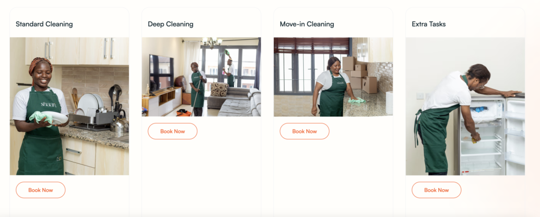The height and width of the screenshot is (217, 540).
Task: Select the Move-in Cleaning heading
Action: tap(307, 24)
